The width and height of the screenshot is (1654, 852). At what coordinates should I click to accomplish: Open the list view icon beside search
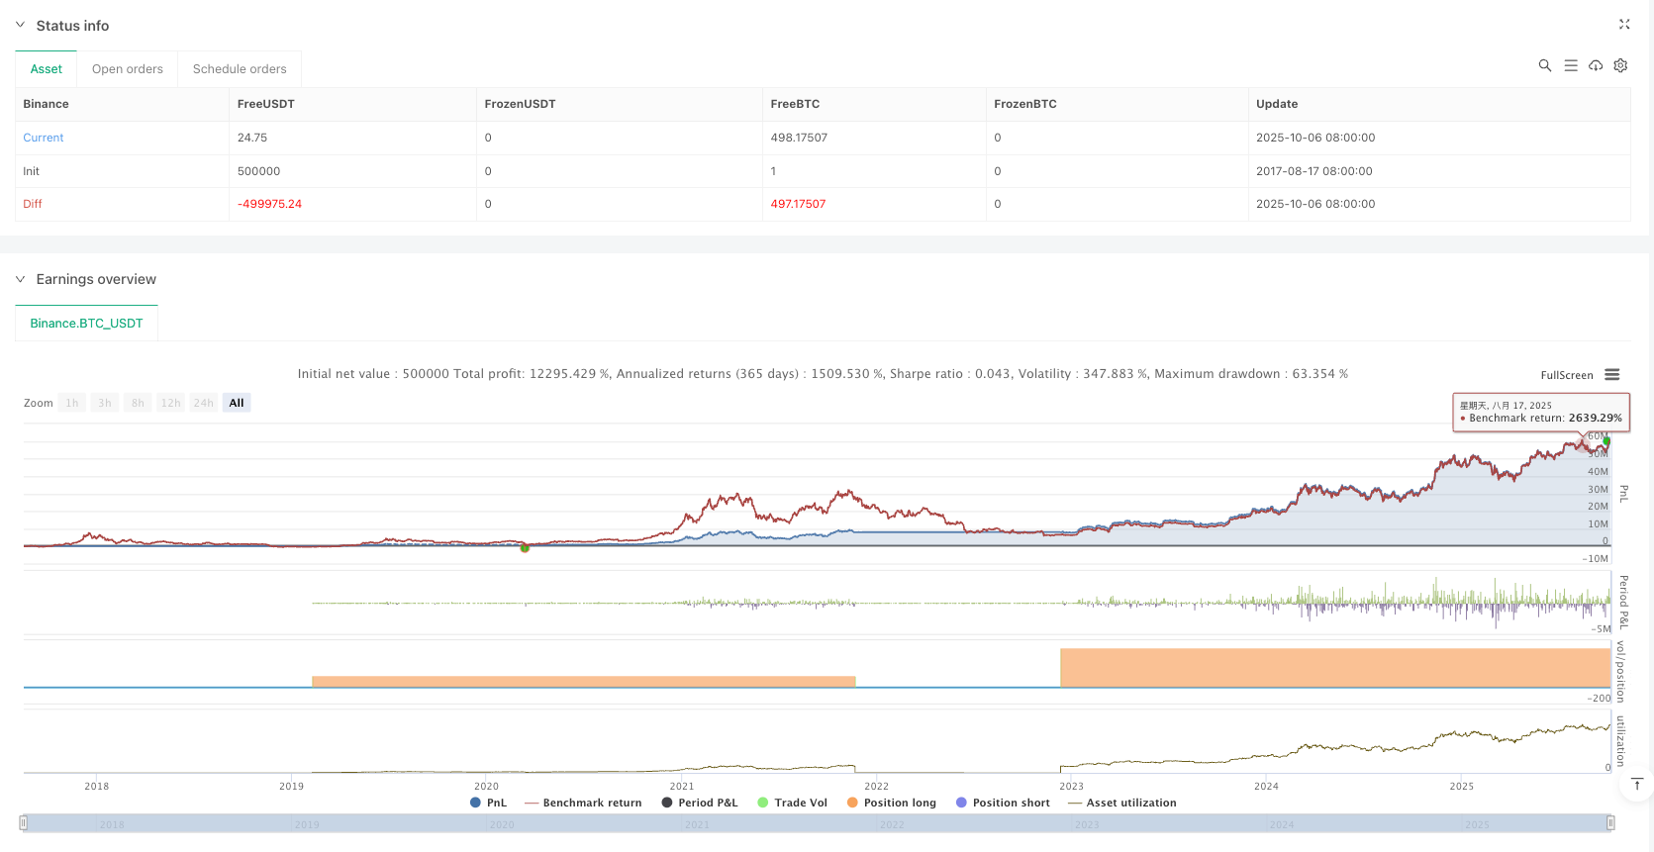[x=1570, y=65]
